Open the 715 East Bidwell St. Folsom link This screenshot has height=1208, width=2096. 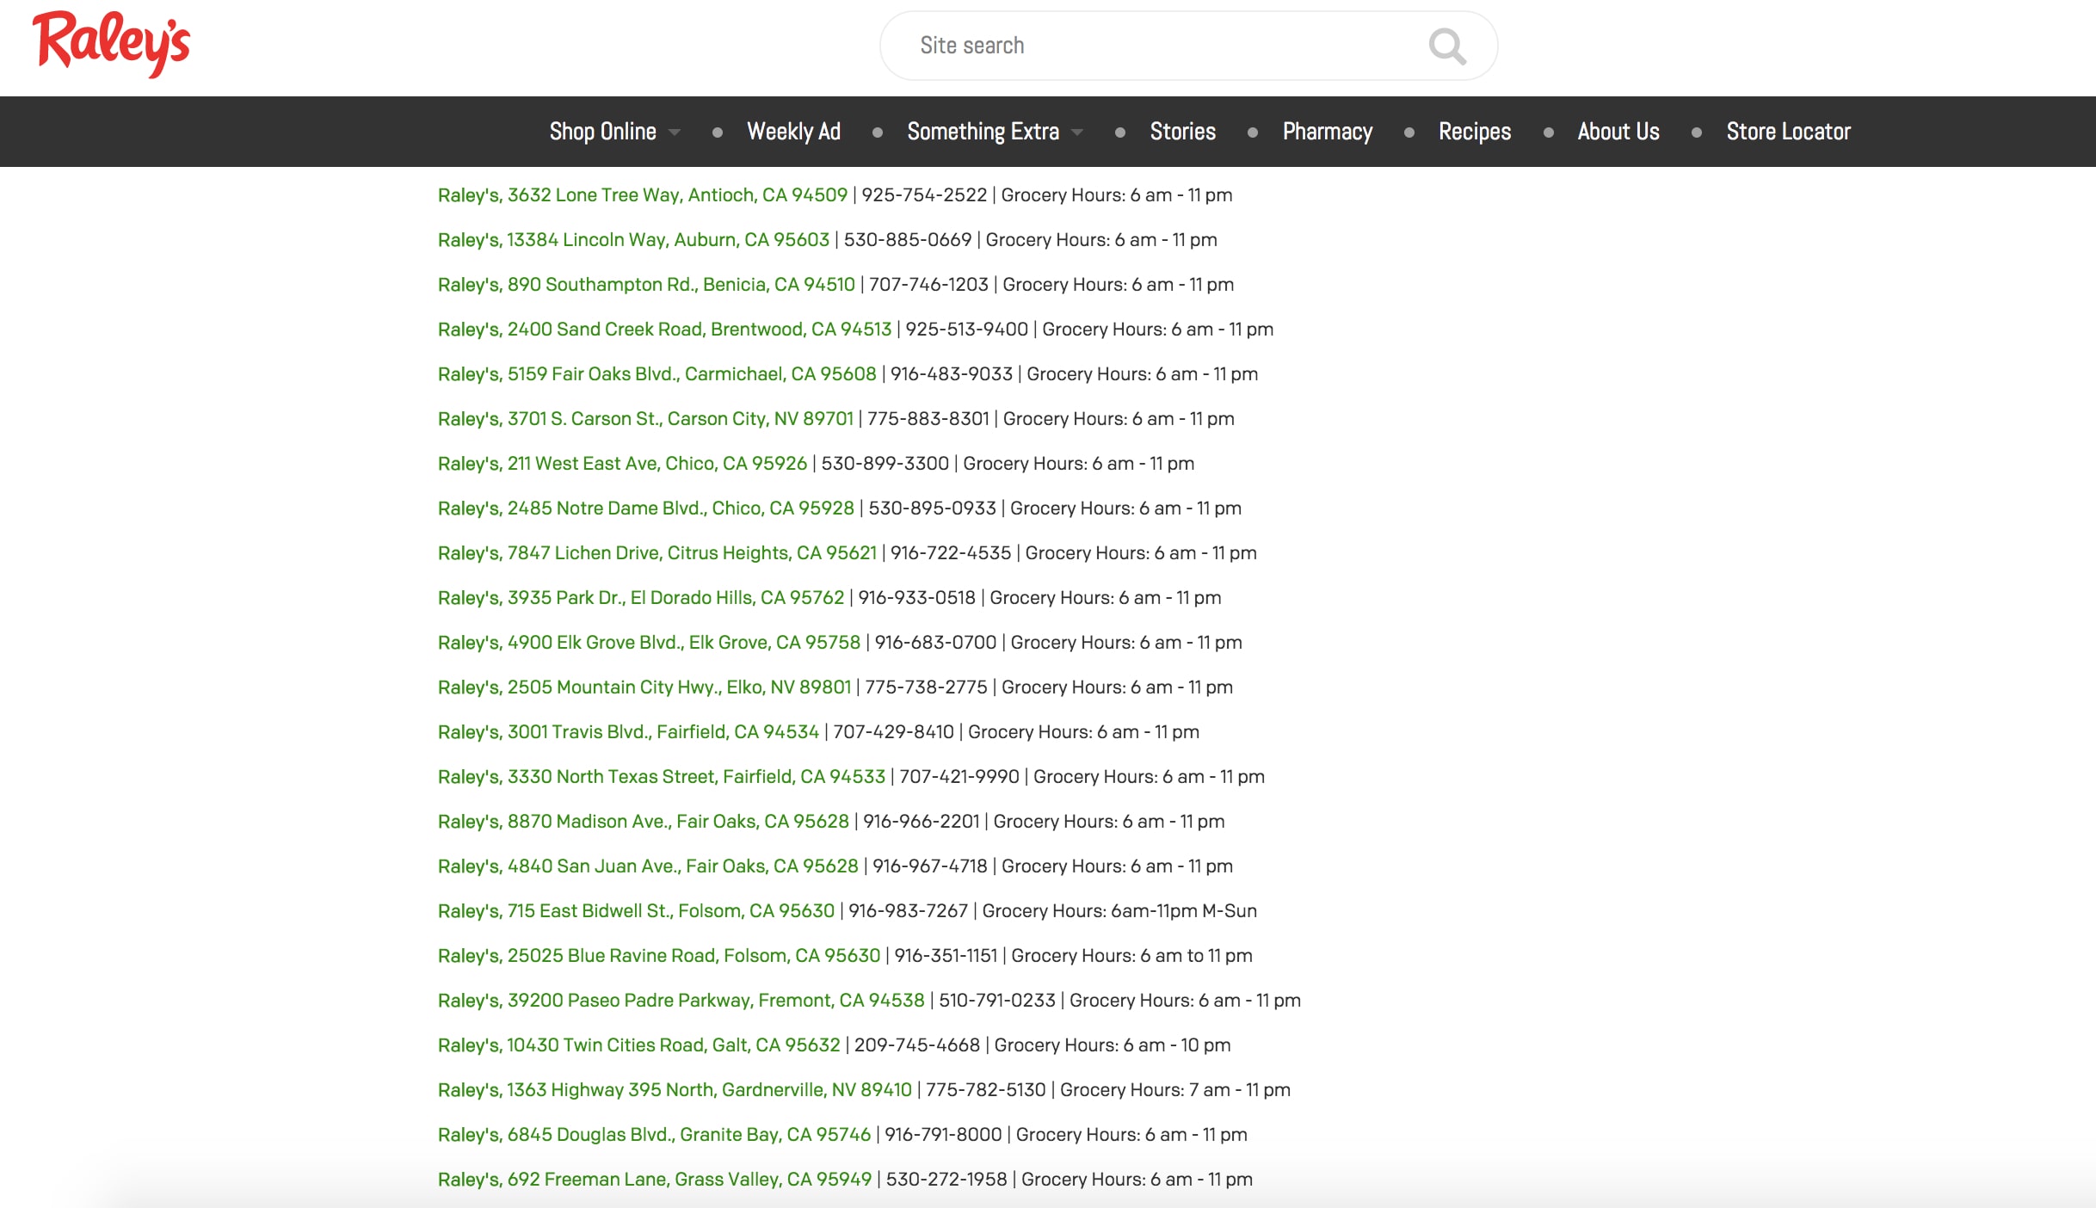click(x=636, y=911)
